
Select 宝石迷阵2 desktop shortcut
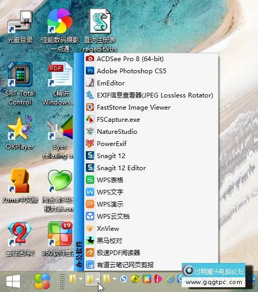coord(20,239)
